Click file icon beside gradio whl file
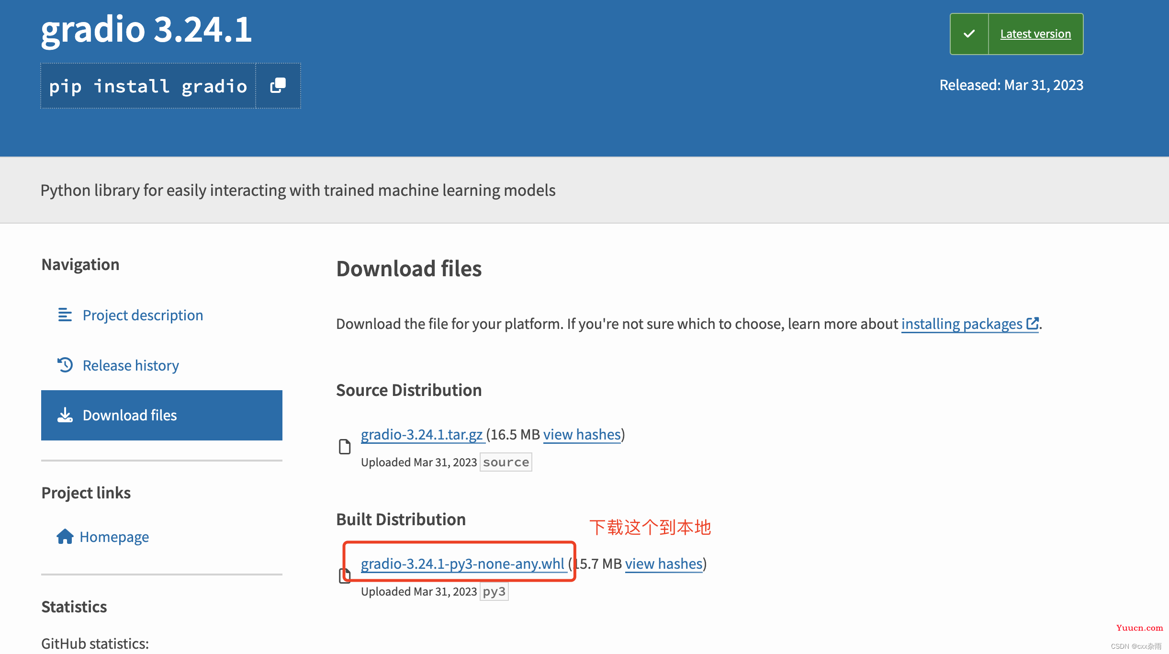This screenshot has height=654, width=1169. [x=344, y=576]
